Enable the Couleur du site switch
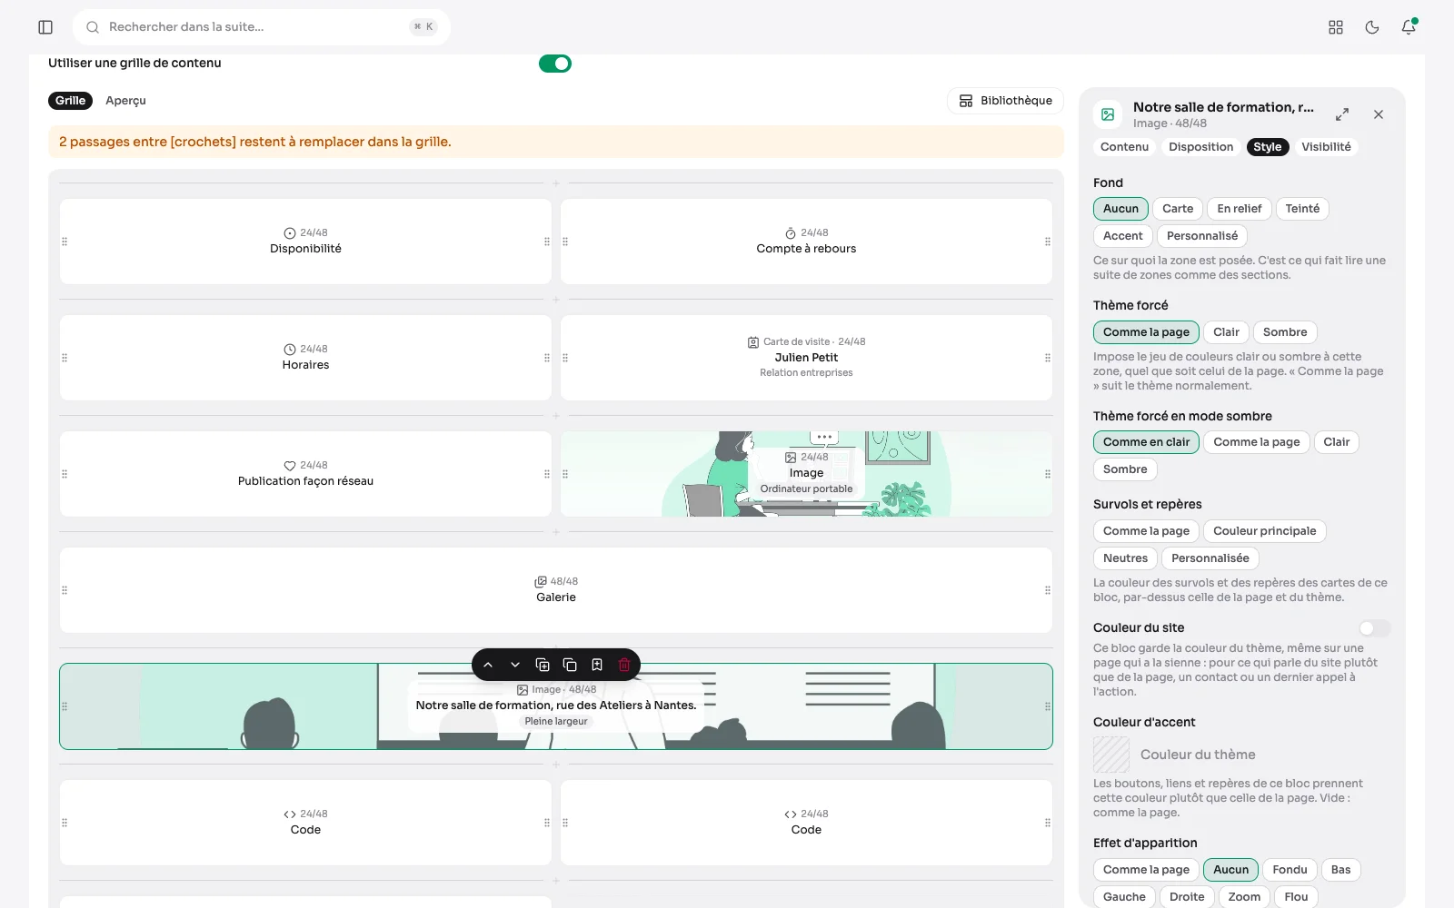The height and width of the screenshot is (908, 1454). click(1375, 628)
